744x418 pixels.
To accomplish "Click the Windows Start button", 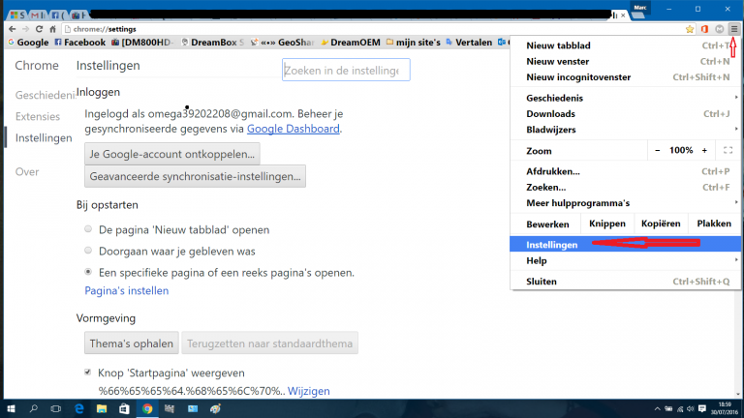I will [12, 408].
